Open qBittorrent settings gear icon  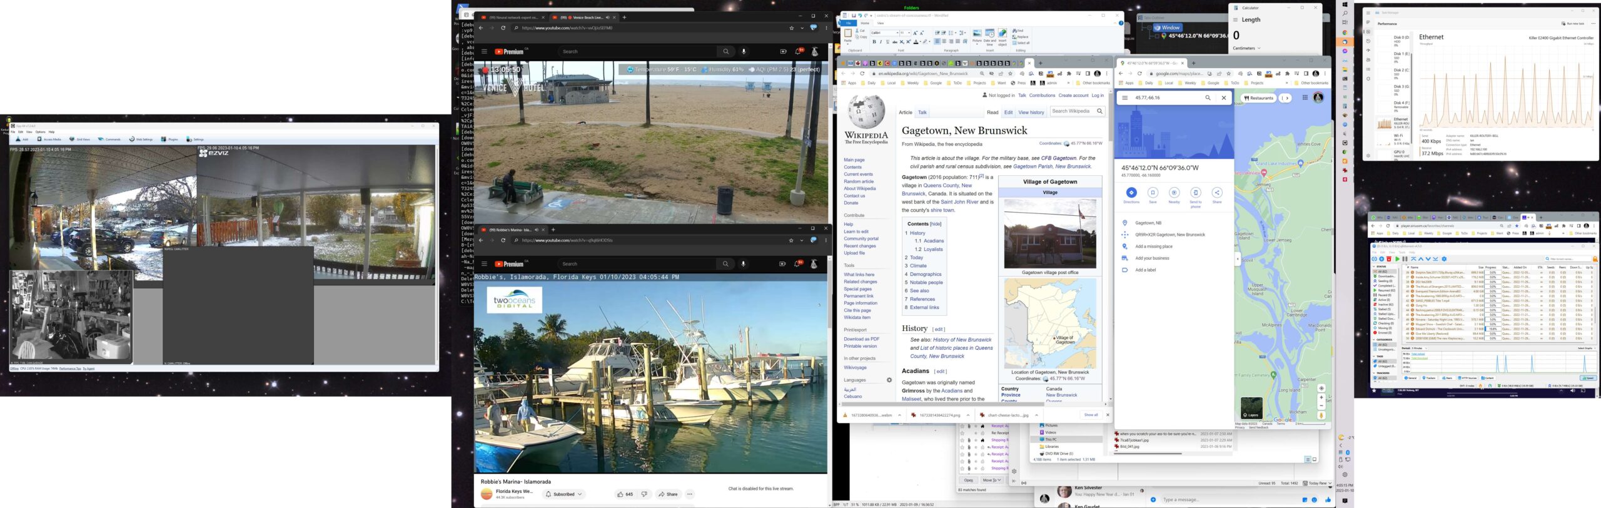pyautogui.click(x=1444, y=259)
